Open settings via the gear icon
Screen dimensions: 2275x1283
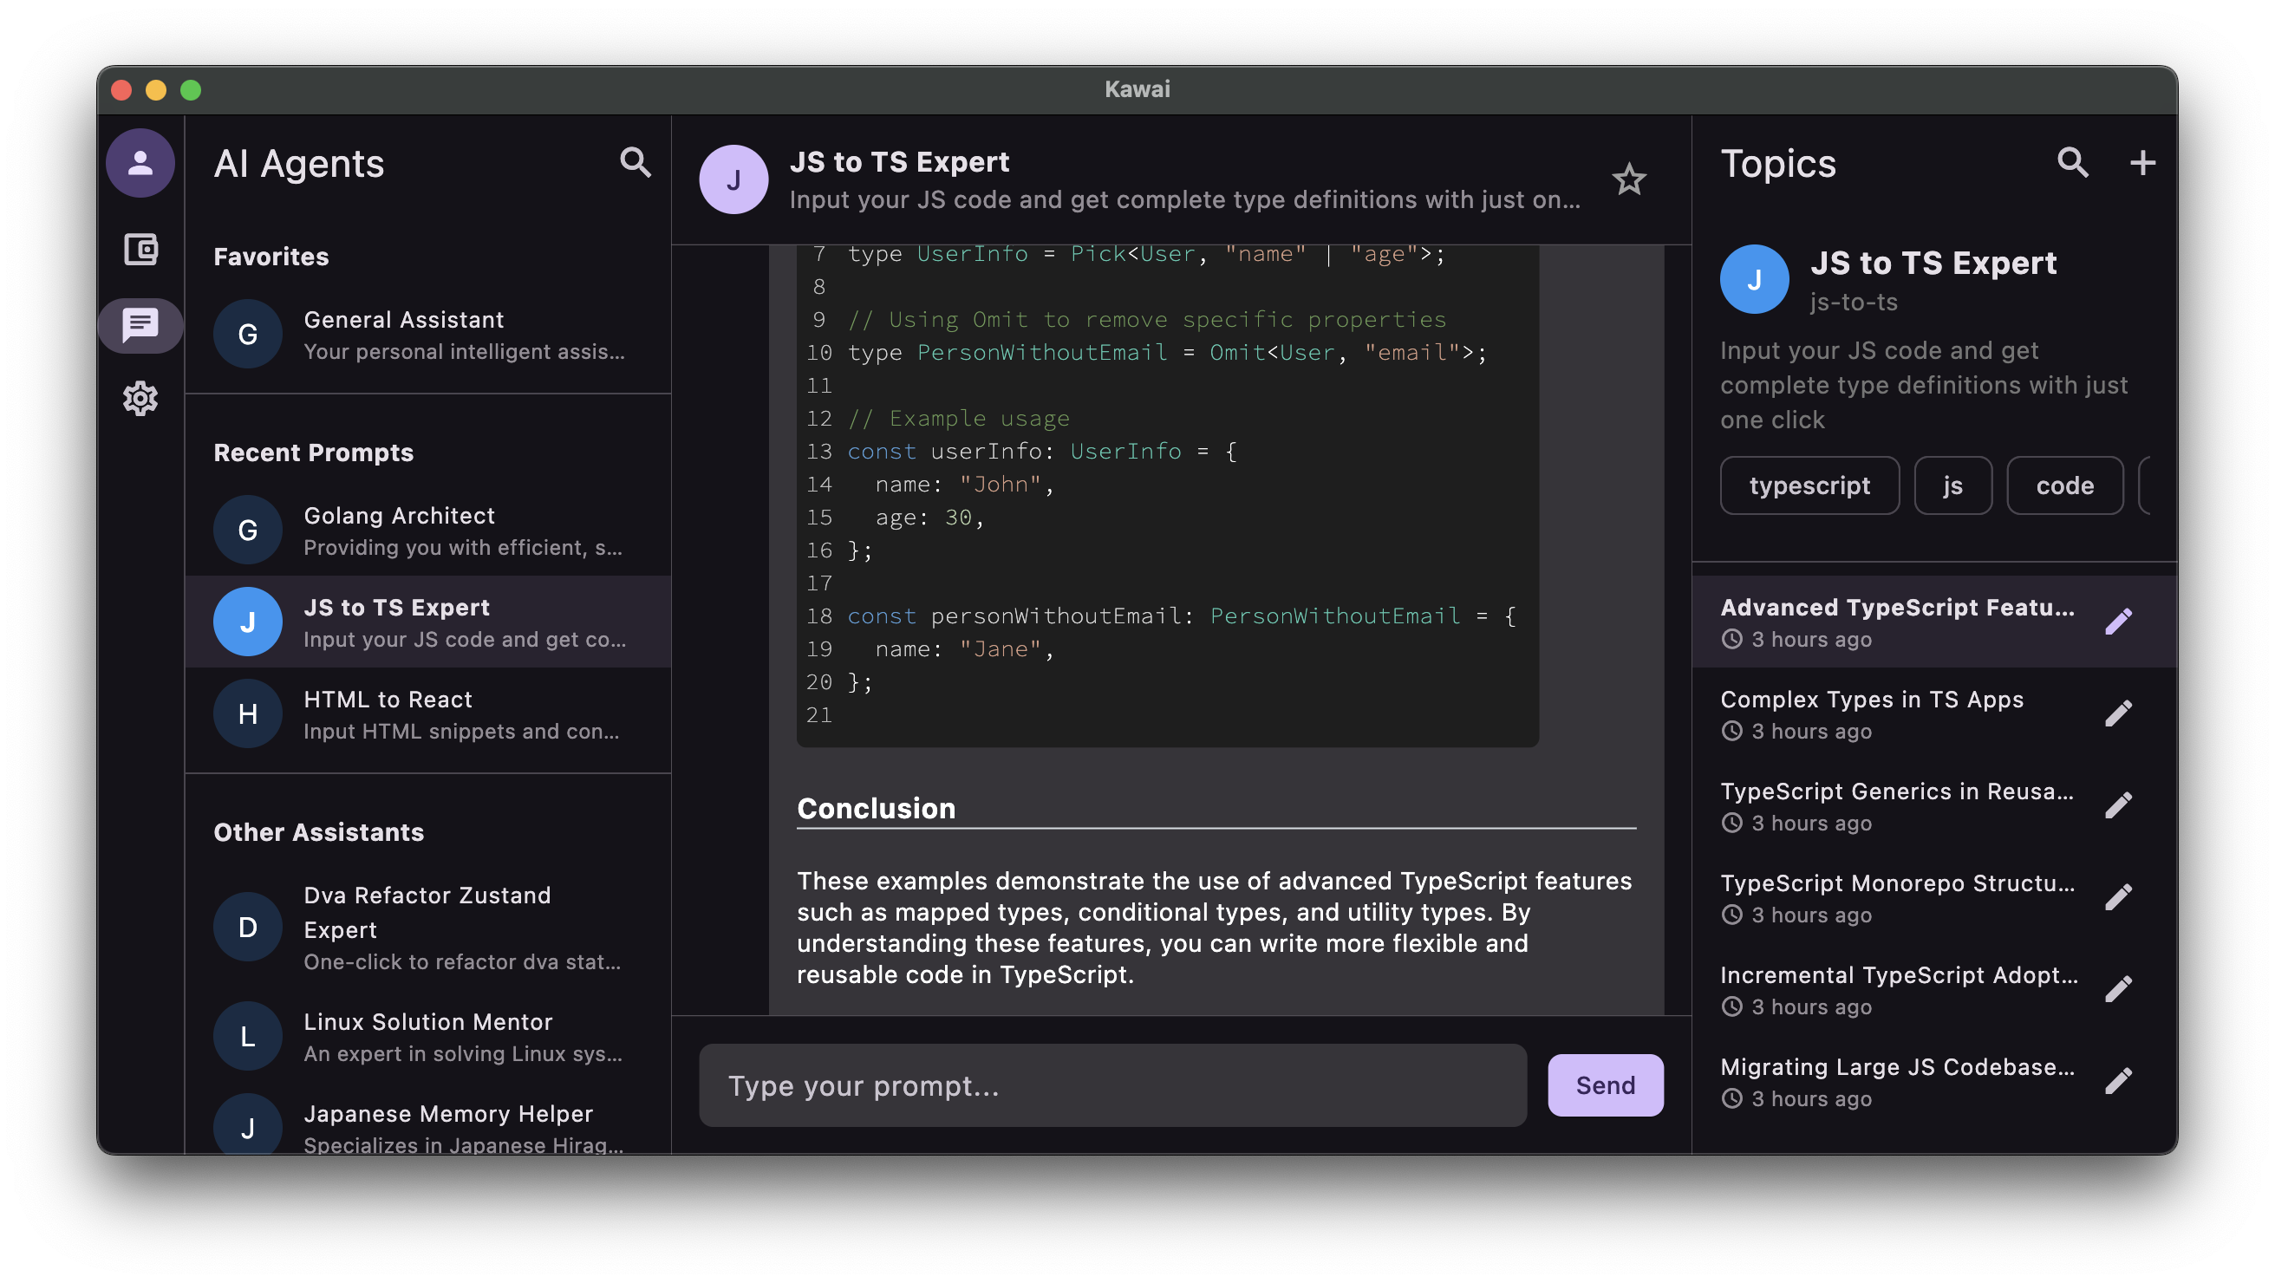[x=140, y=398]
